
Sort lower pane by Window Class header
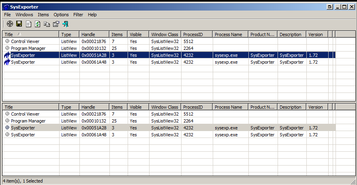pos(165,107)
